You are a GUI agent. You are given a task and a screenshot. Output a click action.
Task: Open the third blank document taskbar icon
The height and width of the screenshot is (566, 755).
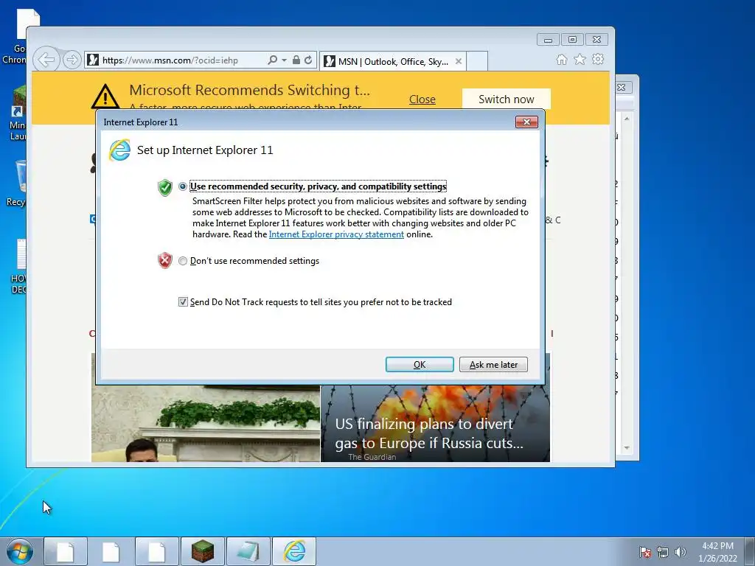click(x=156, y=551)
